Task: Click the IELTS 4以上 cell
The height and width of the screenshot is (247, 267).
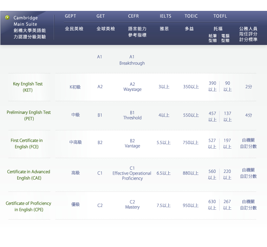Action: pos(164,115)
